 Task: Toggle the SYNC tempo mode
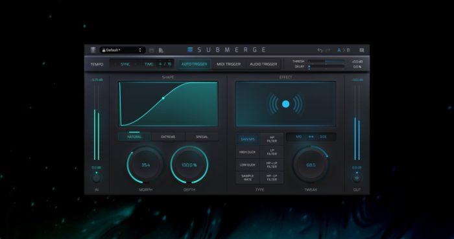click(125, 64)
